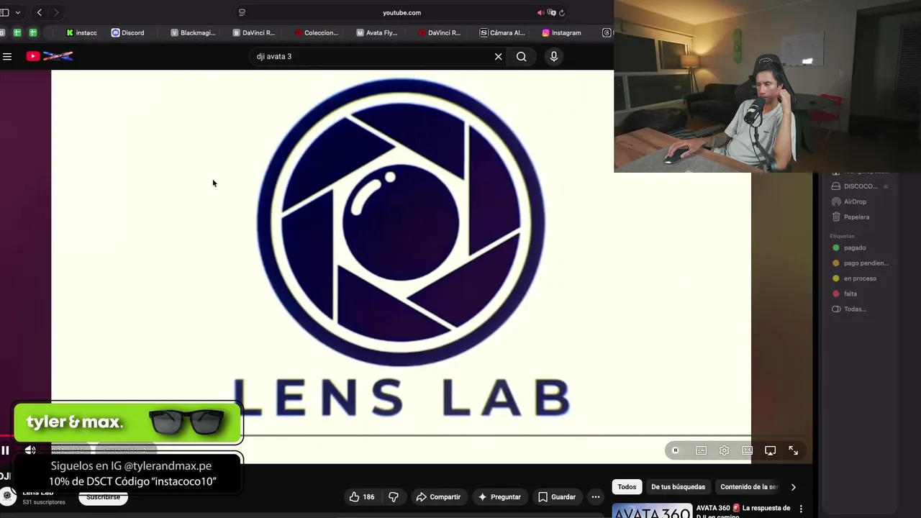Dislike the video

(394, 496)
